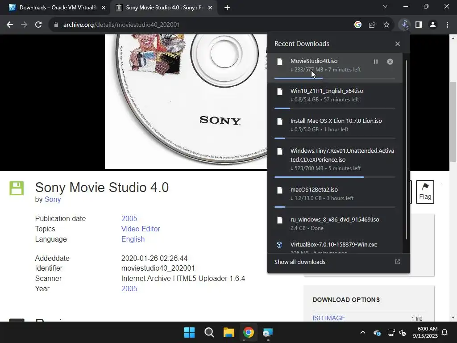Open notification bell in taskbar

(x=445, y=332)
